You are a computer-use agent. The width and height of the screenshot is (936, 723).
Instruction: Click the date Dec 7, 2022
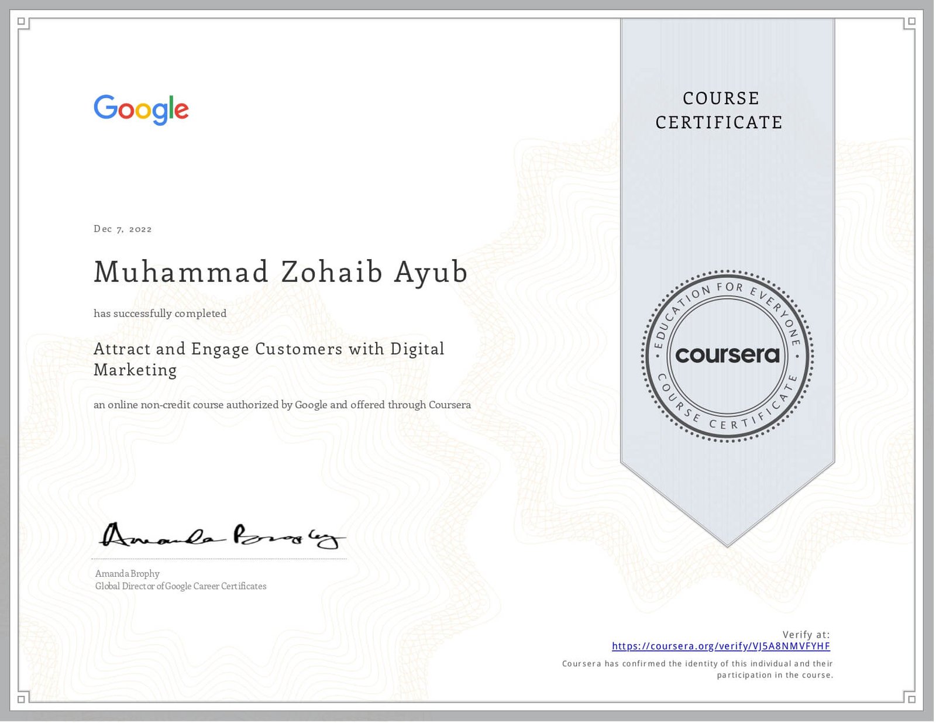tap(123, 229)
